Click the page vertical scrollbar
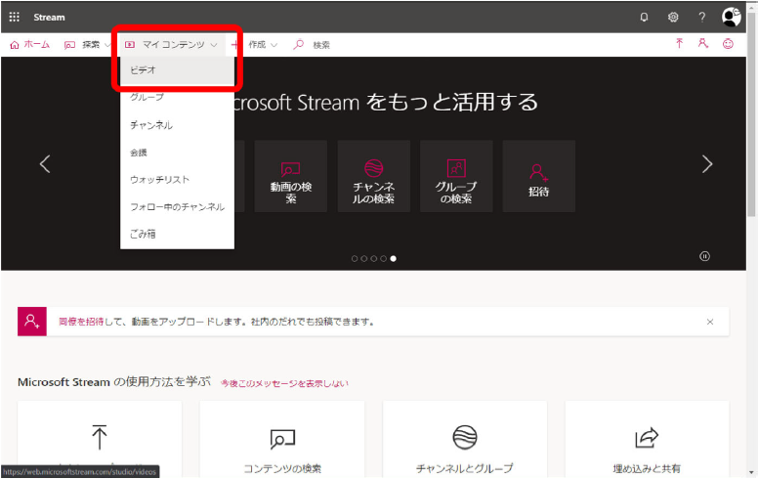 751,116
